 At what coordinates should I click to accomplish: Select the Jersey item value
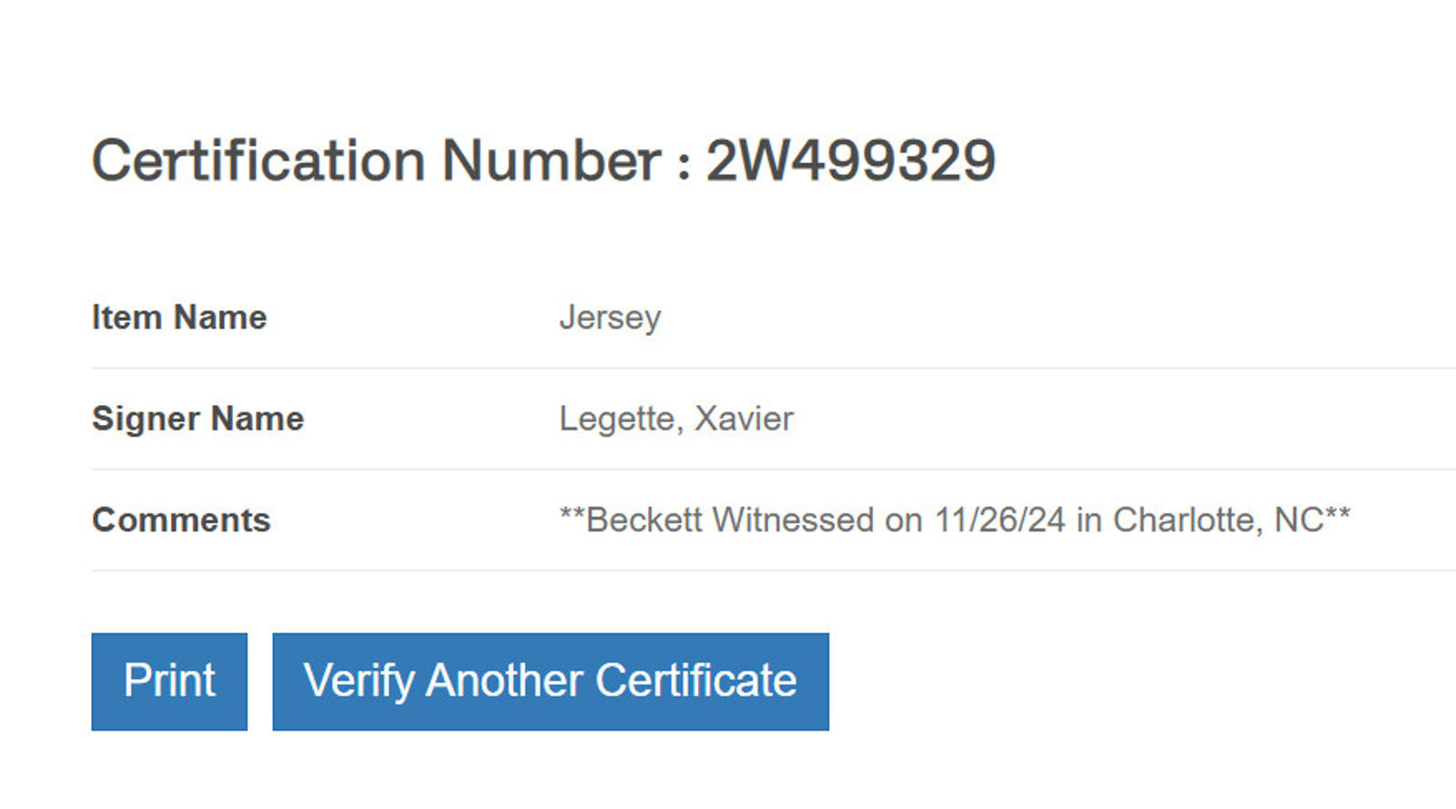610,318
